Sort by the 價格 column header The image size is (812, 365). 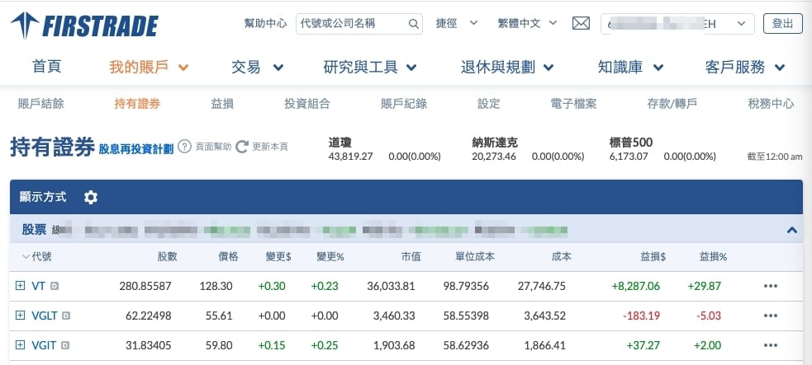click(x=228, y=256)
